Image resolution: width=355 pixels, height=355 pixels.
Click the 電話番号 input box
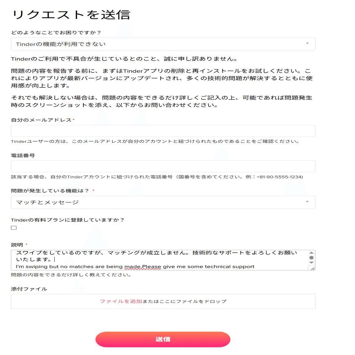[x=163, y=166]
